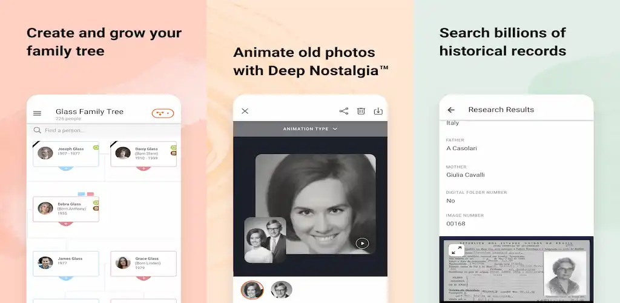
Task: Select the James Glass card
Action: [65, 264]
